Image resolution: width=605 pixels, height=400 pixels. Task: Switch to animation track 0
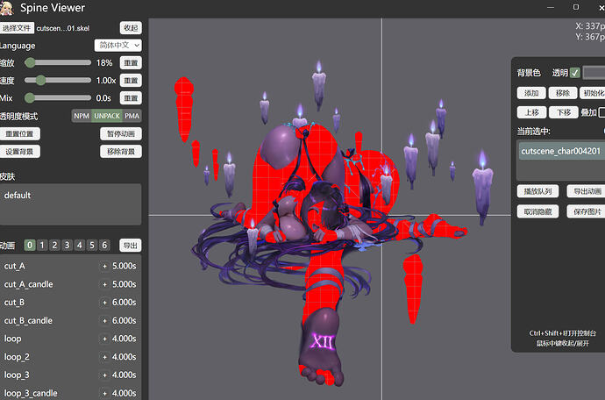tap(30, 246)
